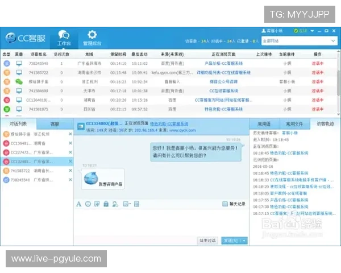Open 产品价格-CC客服系统 page link in table

pos(223,63)
